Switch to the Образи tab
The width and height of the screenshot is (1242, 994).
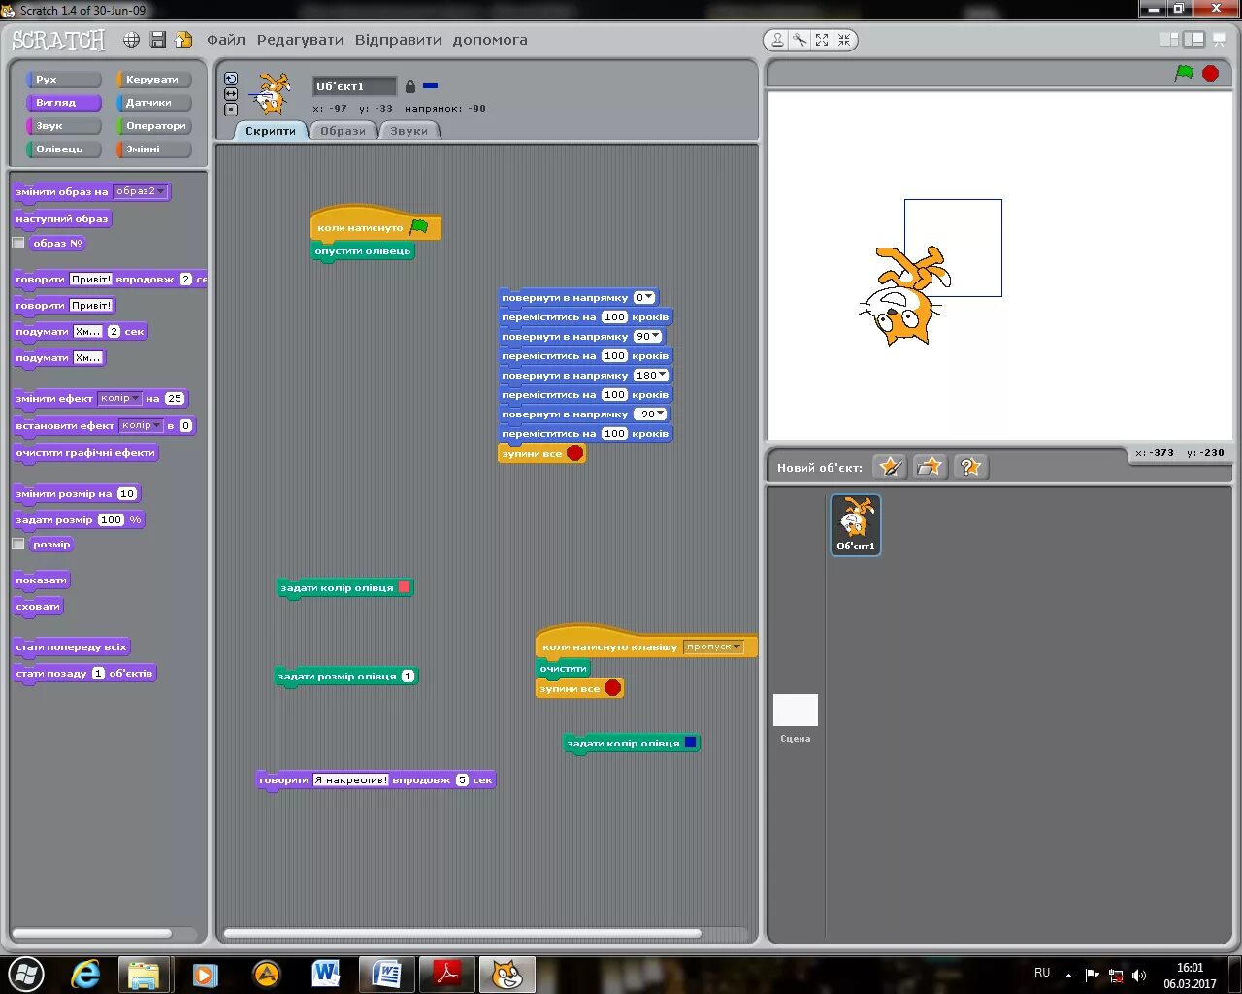tap(343, 131)
